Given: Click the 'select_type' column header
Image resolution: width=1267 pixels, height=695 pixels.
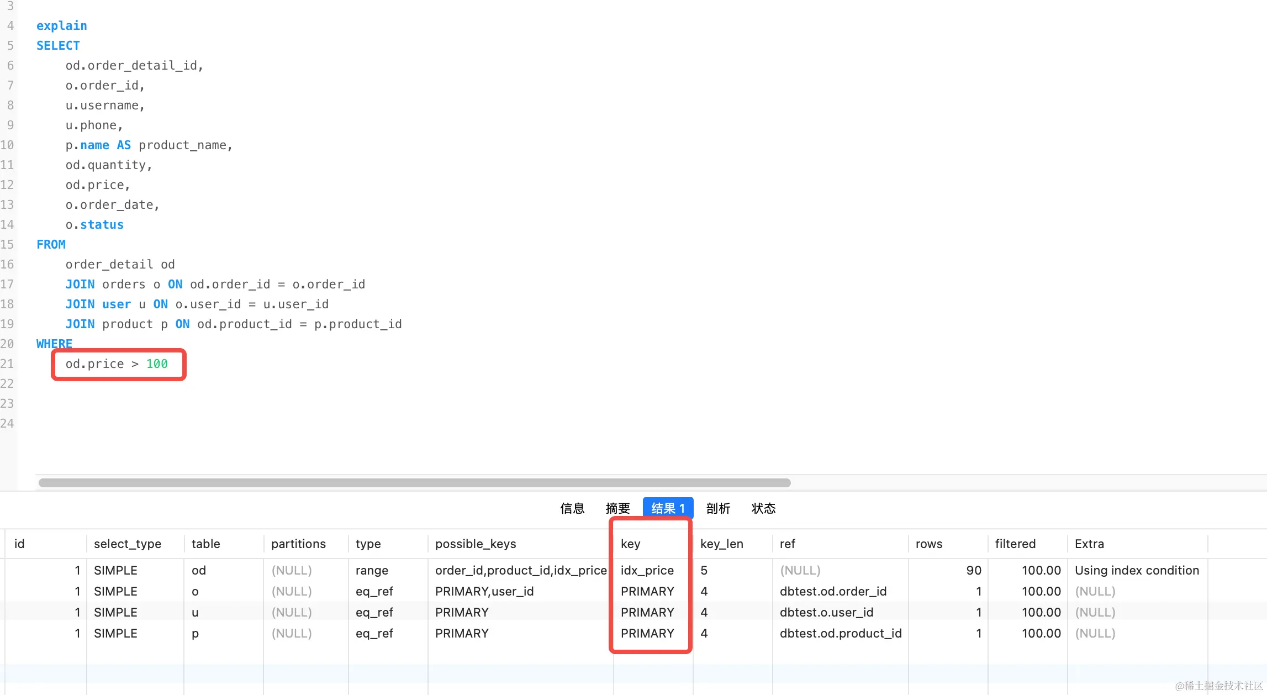Looking at the screenshot, I should pos(127,544).
